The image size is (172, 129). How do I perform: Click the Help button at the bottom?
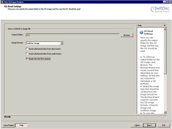click(x=22, y=125)
